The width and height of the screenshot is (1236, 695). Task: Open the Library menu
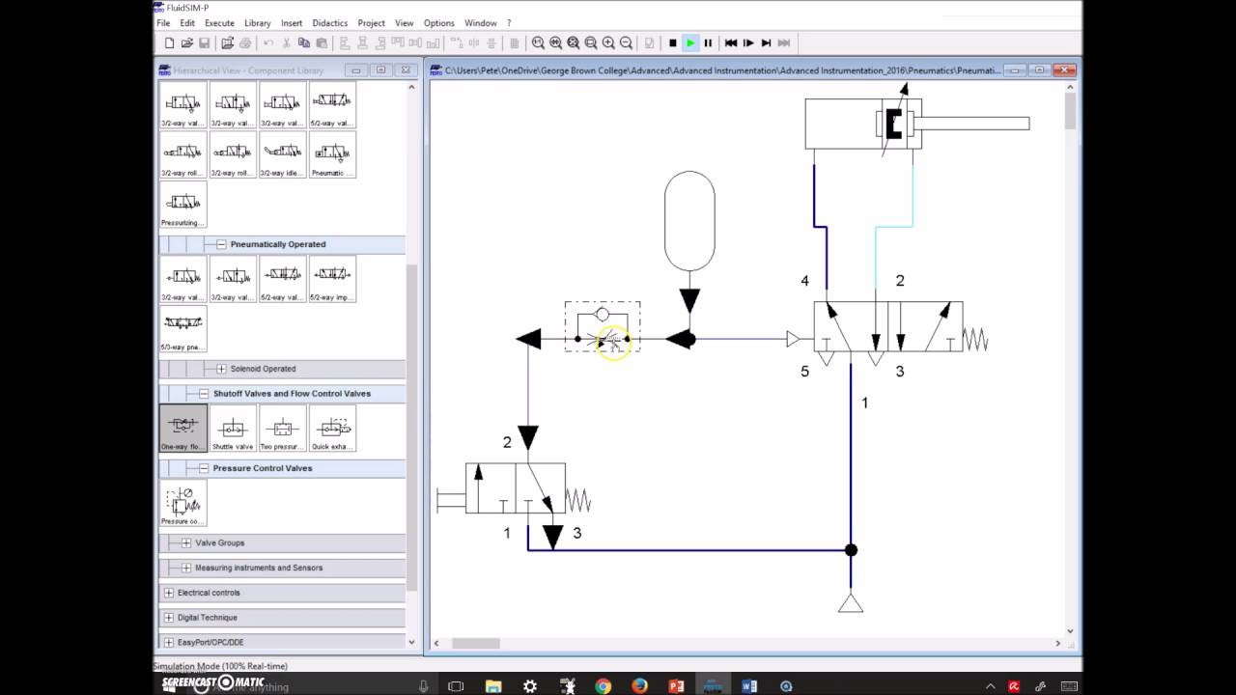(258, 23)
